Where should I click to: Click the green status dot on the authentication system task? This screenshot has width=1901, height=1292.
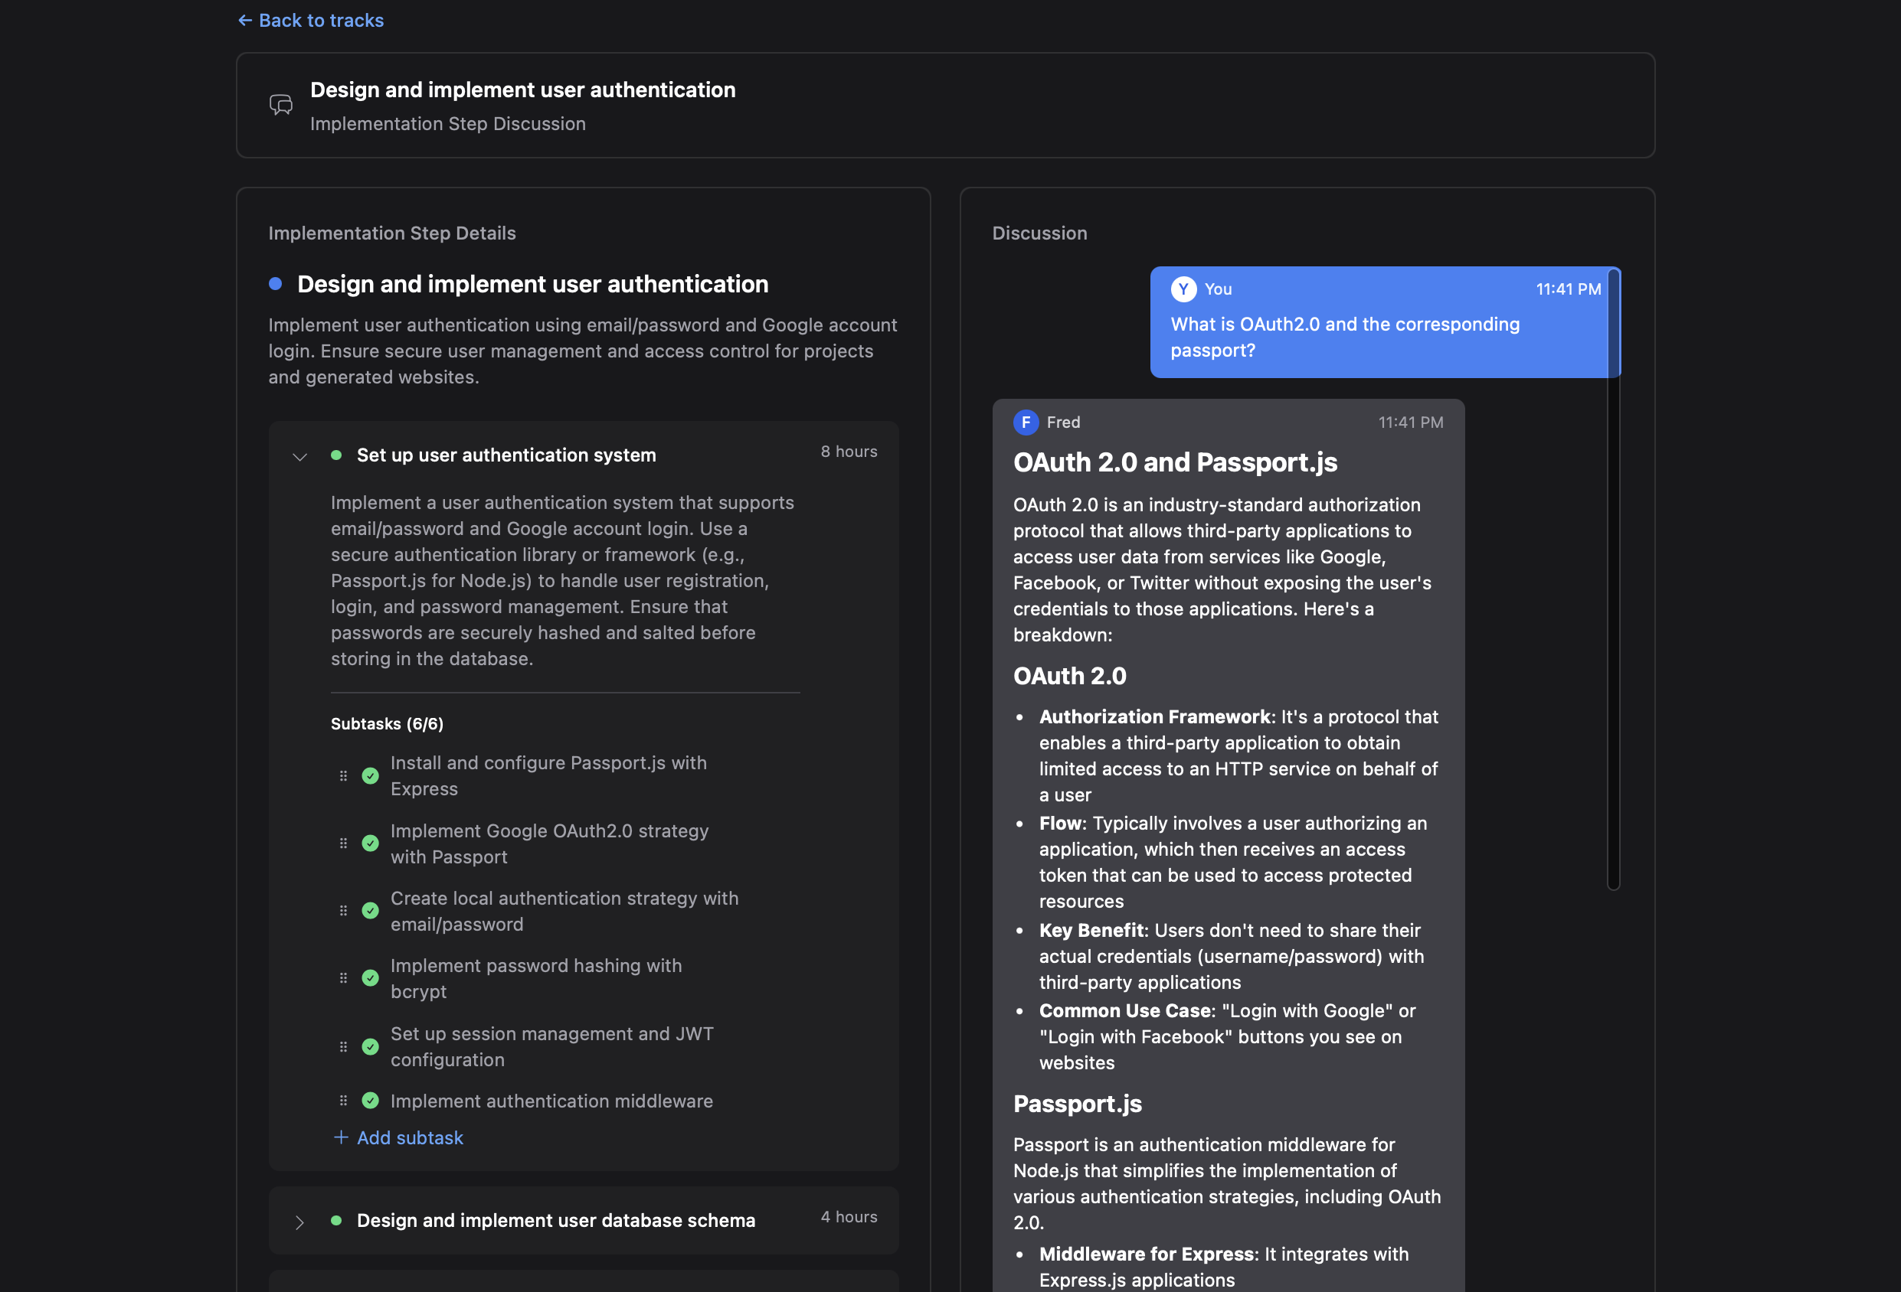click(336, 455)
